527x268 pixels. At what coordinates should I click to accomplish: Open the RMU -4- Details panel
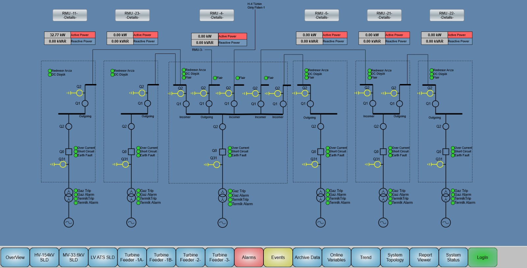[216, 15]
